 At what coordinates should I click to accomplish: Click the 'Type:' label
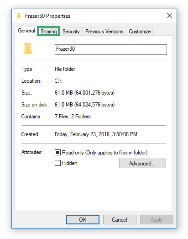27,69
